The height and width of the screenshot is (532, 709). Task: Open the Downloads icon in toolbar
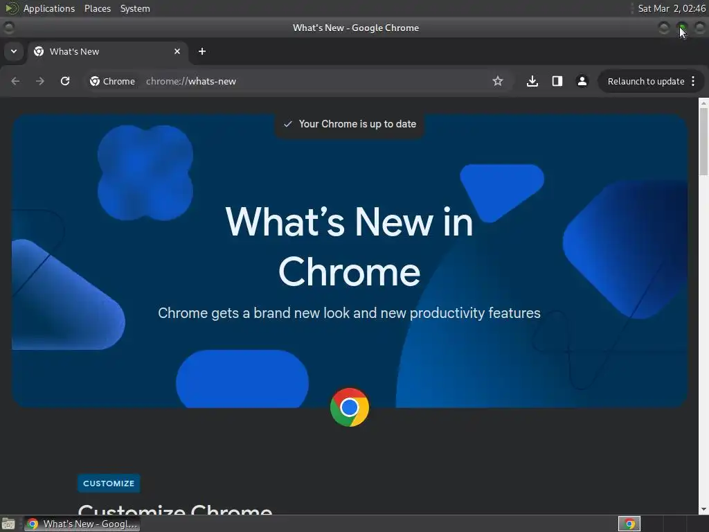(532, 81)
